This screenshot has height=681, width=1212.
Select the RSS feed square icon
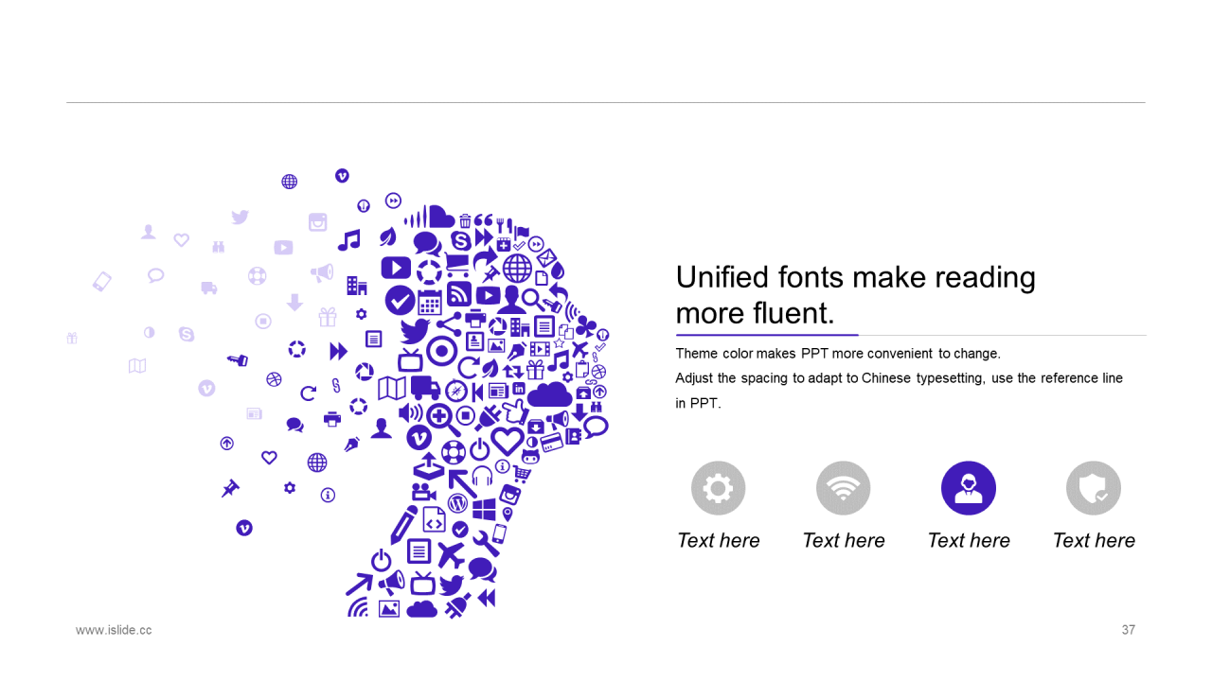point(459,294)
